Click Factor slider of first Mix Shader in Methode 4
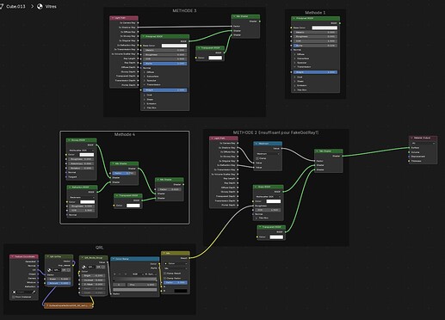This screenshot has height=320, width=445. (x=124, y=173)
